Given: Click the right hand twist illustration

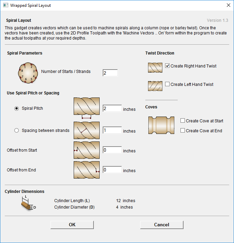Looking at the screenshot, I should click(155, 67).
